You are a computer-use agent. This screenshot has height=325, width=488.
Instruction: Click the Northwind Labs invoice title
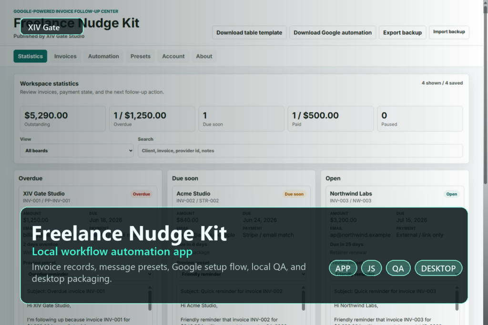[351, 194]
